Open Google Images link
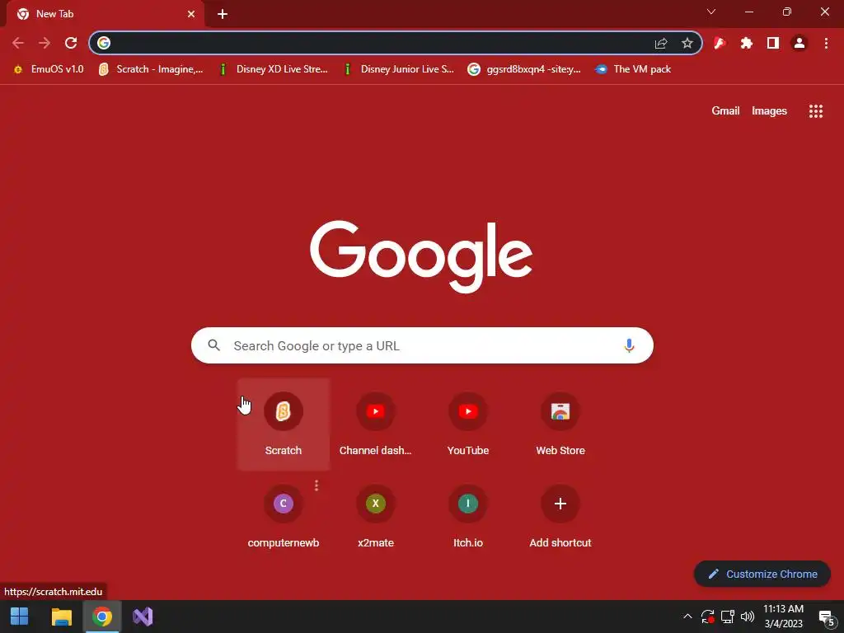The width and height of the screenshot is (844, 633). 769,111
